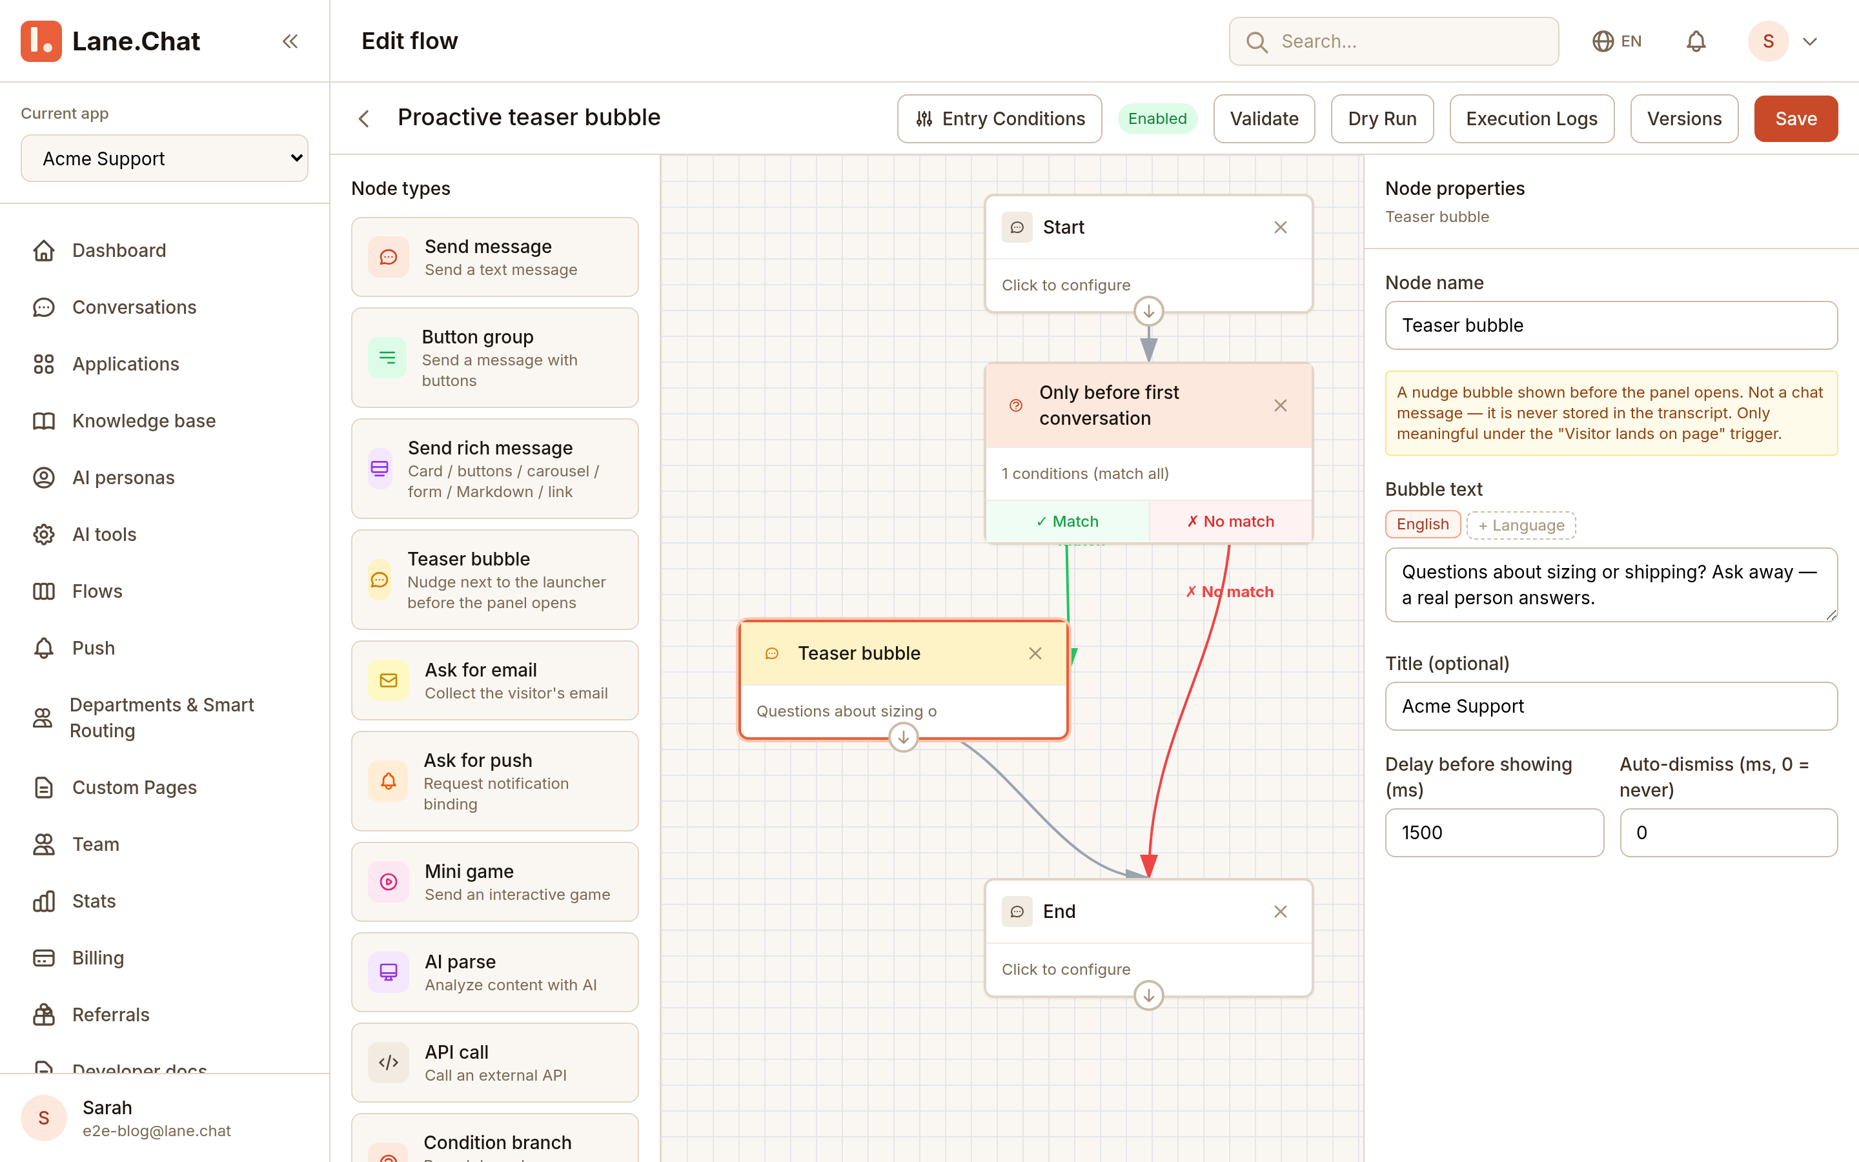
Task: Add a language with + Language
Action: coord(1521,525)
